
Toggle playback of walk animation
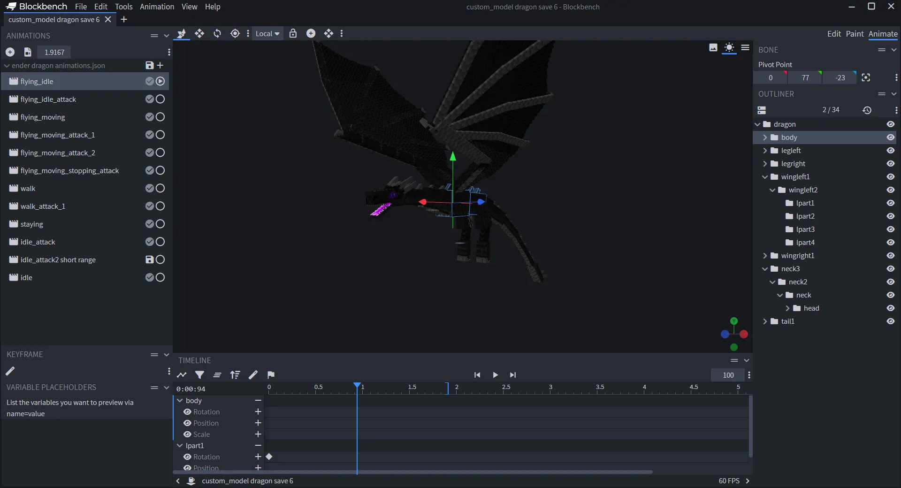tap(160, 188)
